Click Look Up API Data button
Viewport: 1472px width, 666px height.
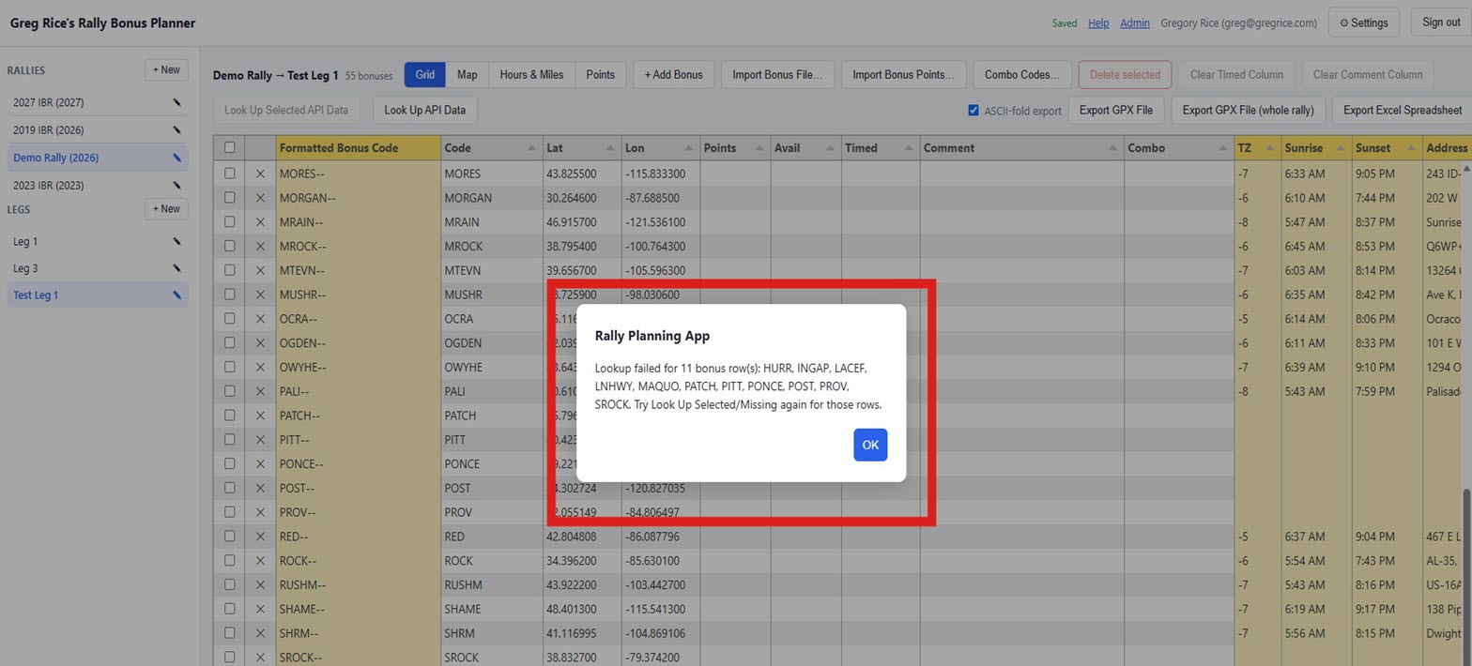pos(424,111)
